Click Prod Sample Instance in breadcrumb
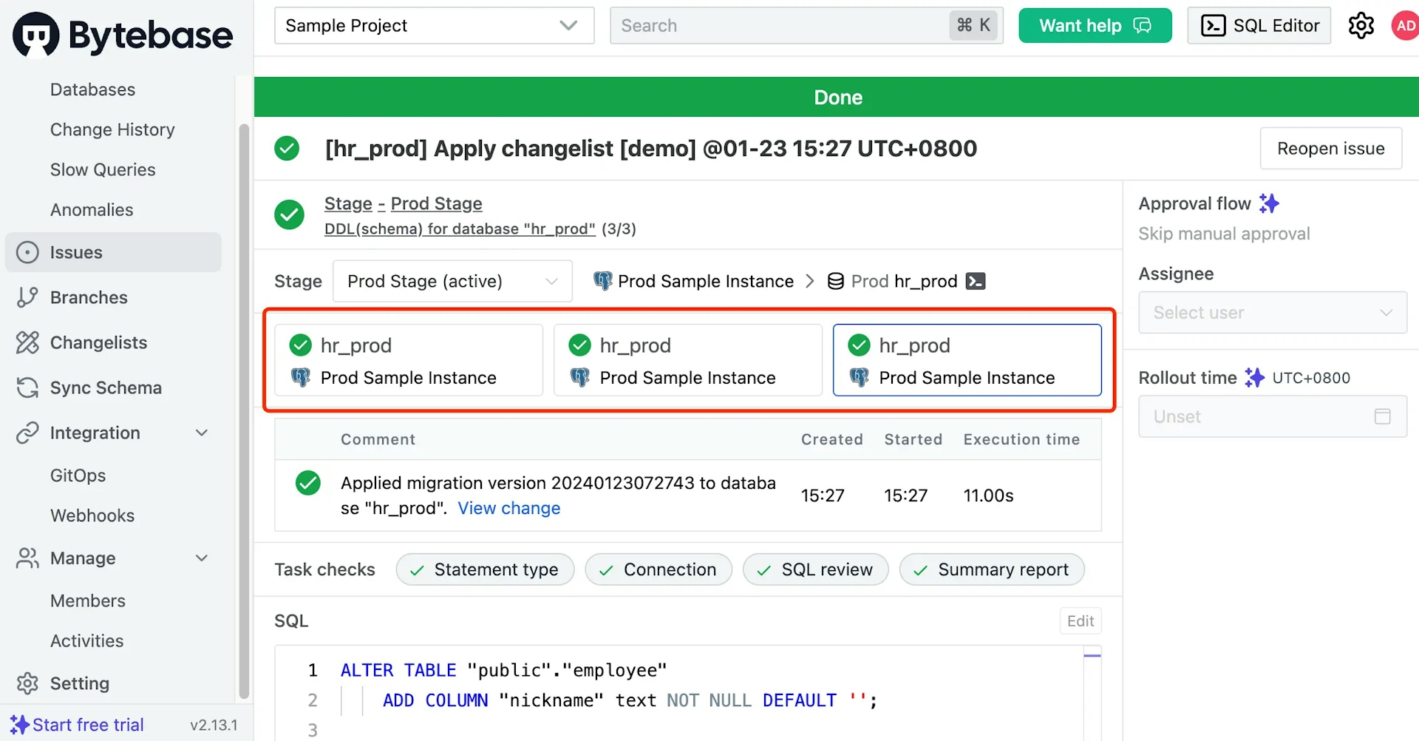Viewport: 1419px width, 741px height. [705, 281]
